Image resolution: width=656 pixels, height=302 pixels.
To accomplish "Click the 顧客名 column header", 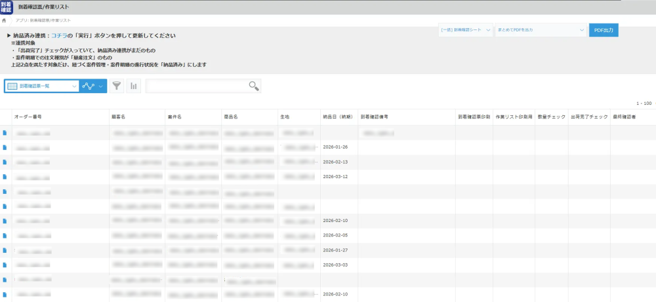I will [x=119, y=117].
